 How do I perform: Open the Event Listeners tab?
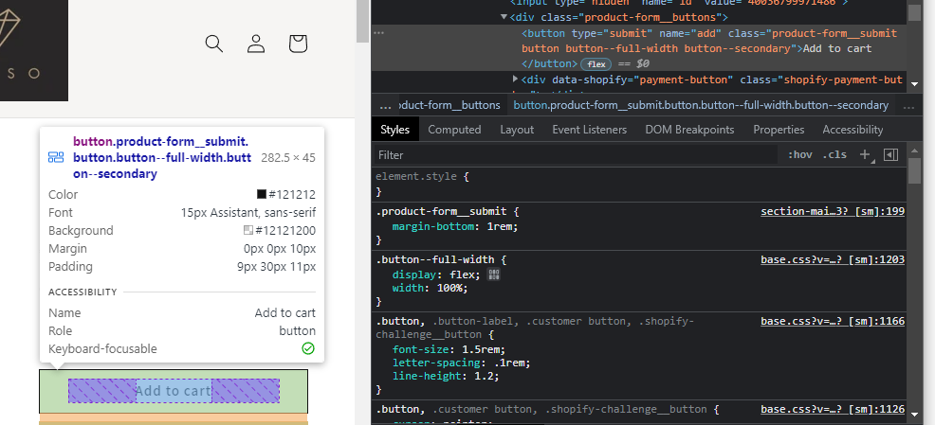[x=589, y=129]
